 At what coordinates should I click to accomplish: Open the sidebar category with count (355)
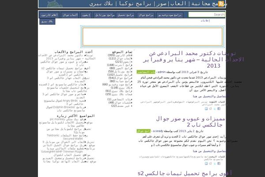(x=120, y=55)
